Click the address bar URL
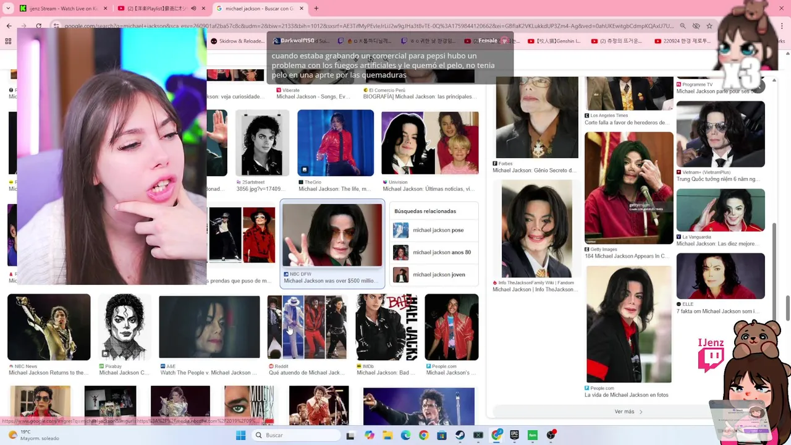Screen dimensions: 791x445 click(x=368, y=26)
